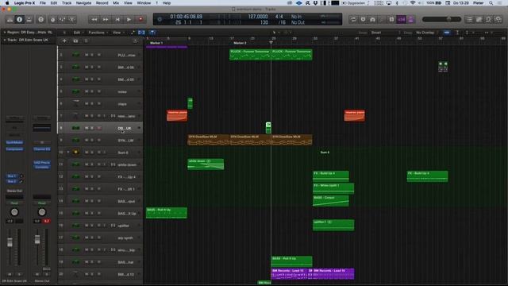Rewind playback in transport
The image size is (508, 286).
click(94, 19)
